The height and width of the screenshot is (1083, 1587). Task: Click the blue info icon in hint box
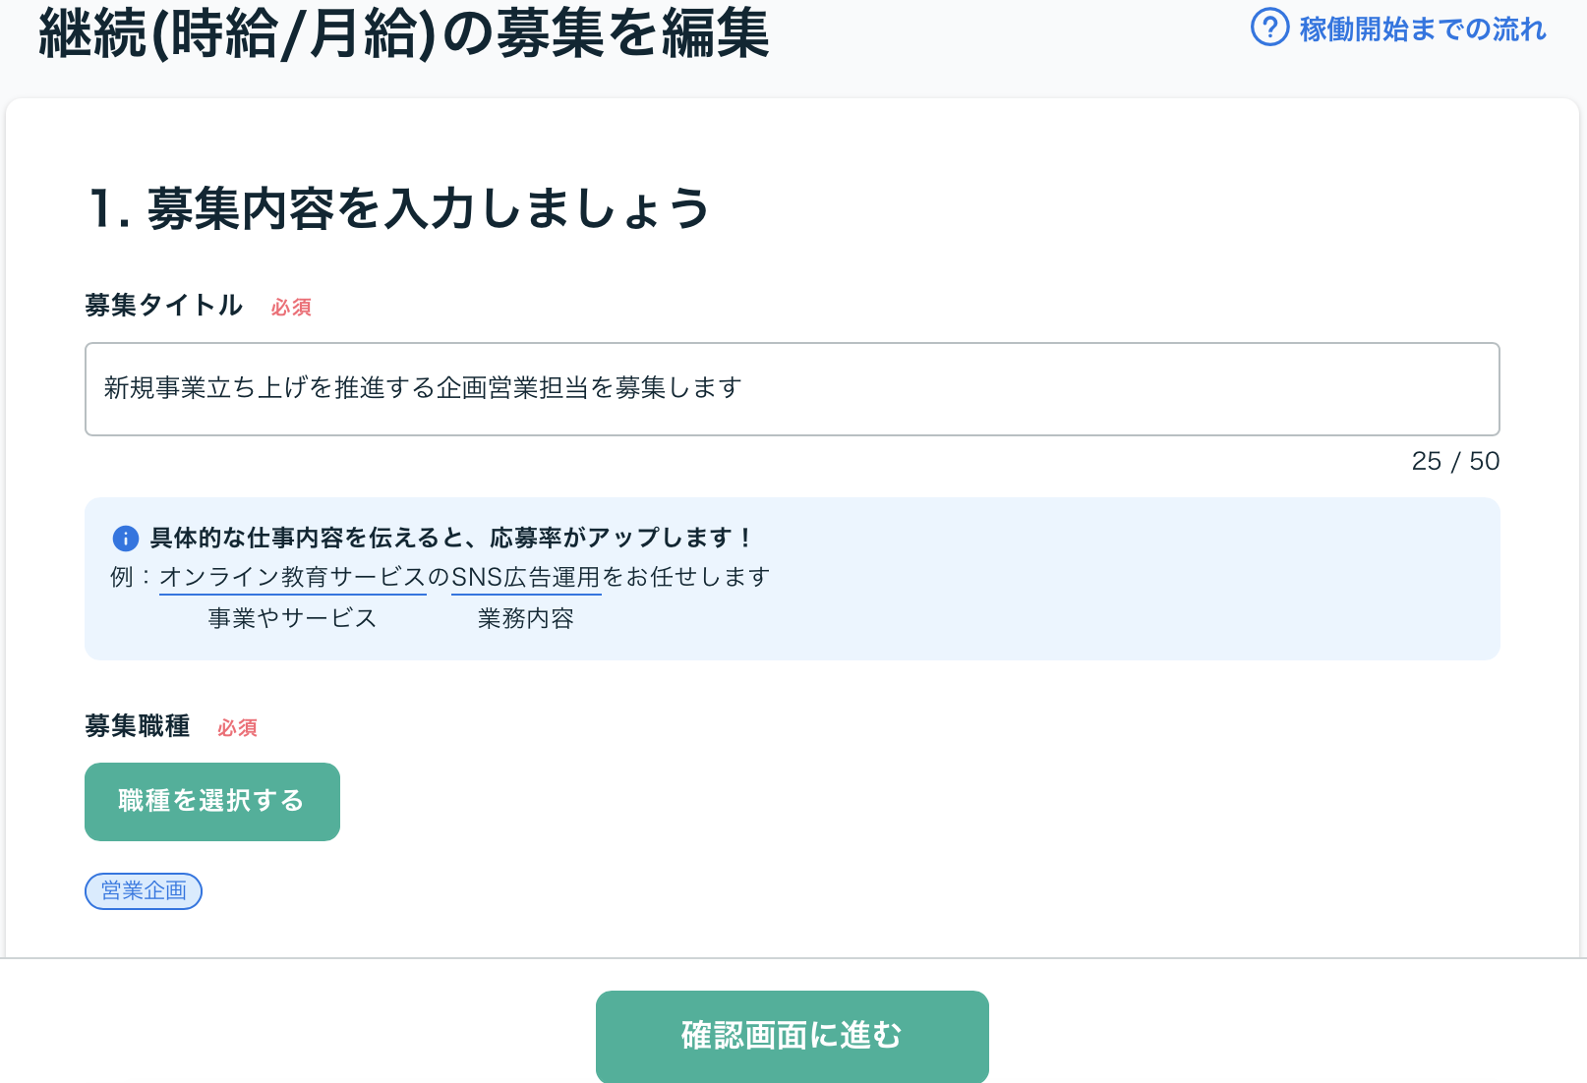pos(126,539)
